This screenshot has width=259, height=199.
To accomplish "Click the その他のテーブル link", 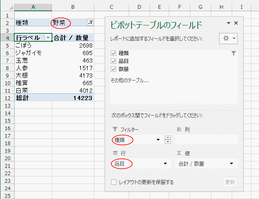I will pyautogui.click(x=129, y=81).
